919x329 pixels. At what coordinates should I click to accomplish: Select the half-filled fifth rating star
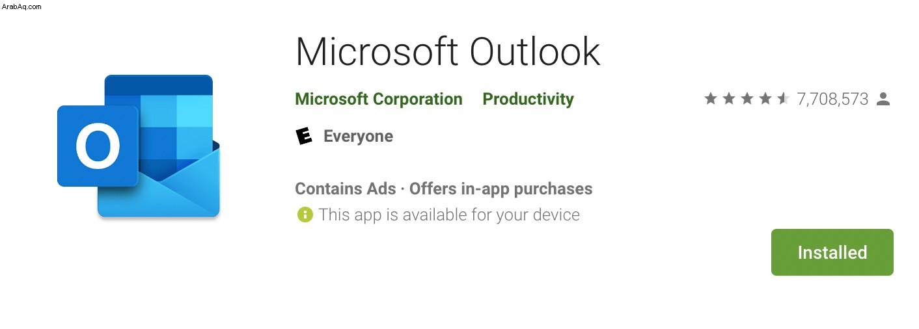[x=784, y=99]
